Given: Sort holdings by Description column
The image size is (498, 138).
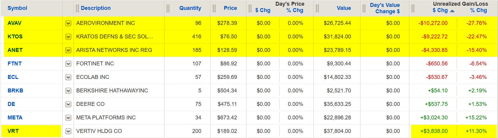Looking at the screenshot, I should click(x=96, y=8).
